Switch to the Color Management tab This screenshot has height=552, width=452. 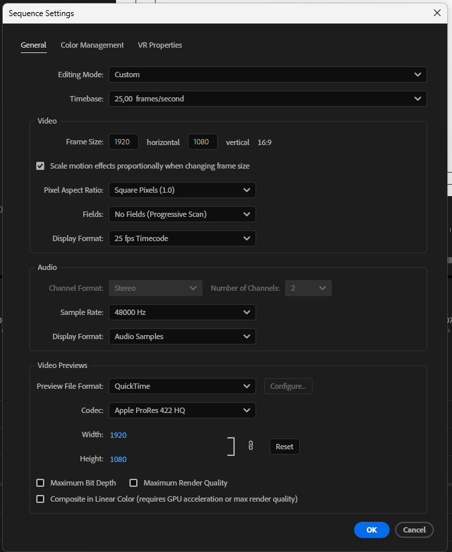tap(92, 45)
